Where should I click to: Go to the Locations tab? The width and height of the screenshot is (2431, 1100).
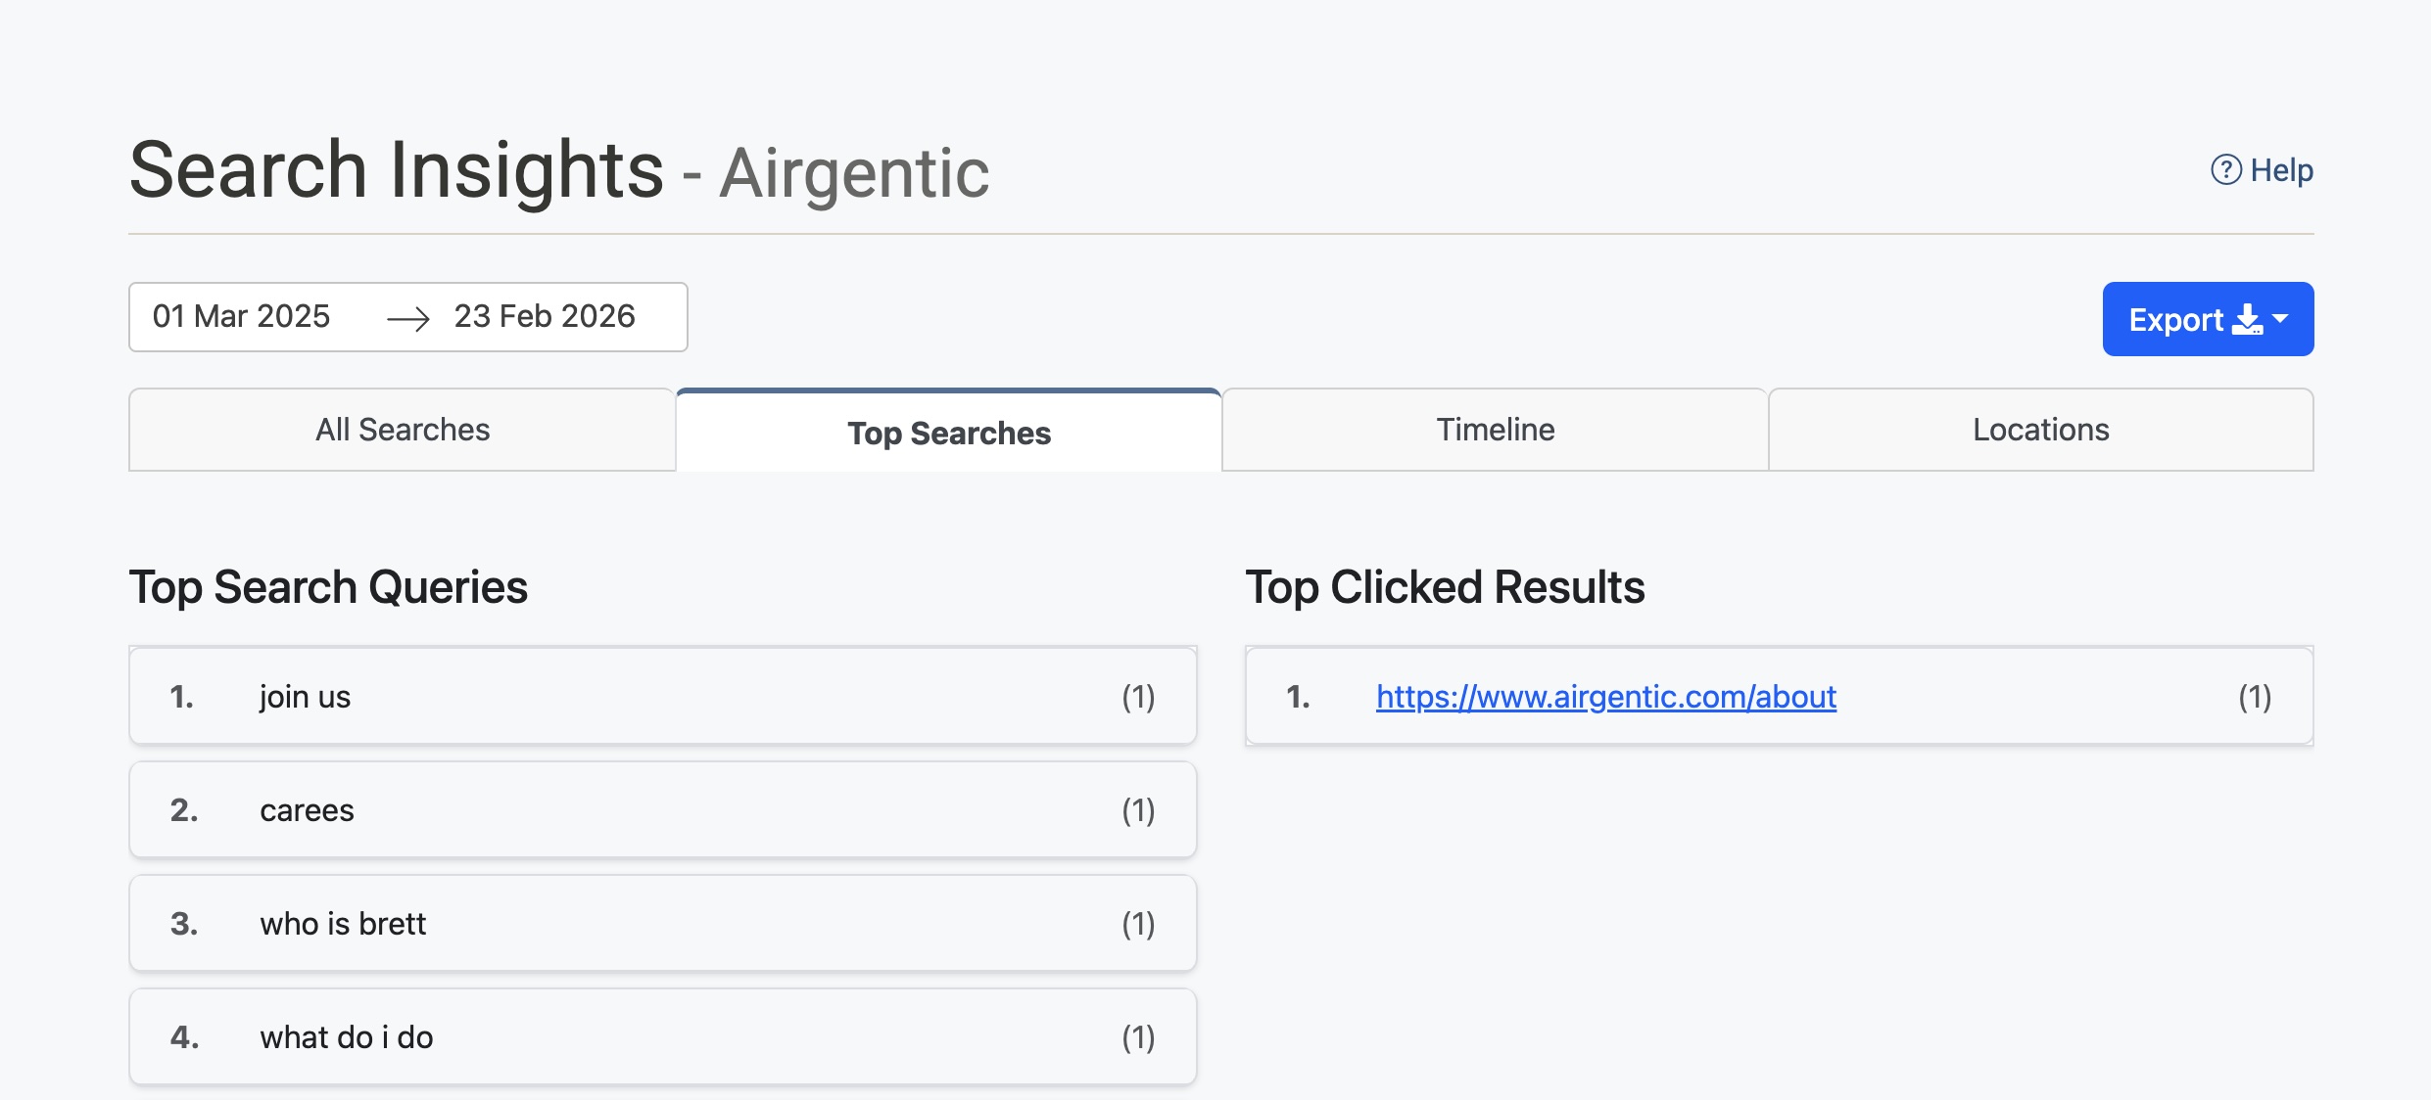coord(2040,430)
